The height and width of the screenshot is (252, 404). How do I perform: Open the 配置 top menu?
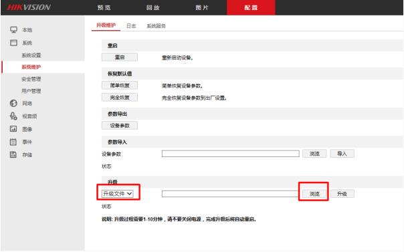251,7
